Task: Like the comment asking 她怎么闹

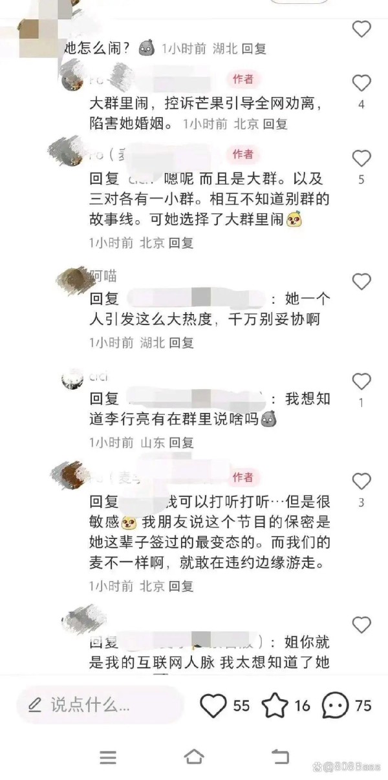Action: 361,29
